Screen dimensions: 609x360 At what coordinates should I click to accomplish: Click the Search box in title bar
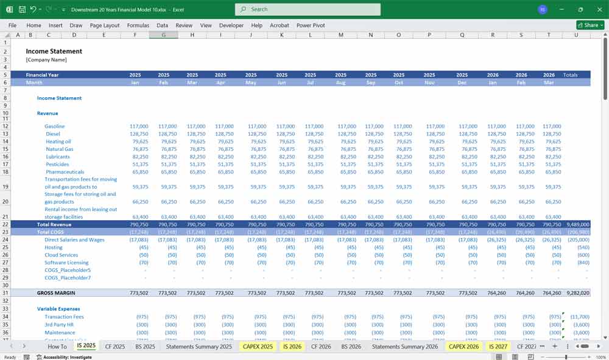pos(307,9)
